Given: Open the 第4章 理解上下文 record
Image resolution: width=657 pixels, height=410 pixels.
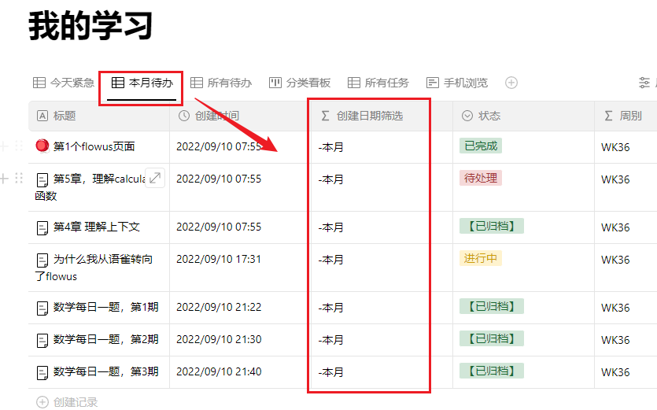Looking at the screenshot, I should (x=96, y=227).
